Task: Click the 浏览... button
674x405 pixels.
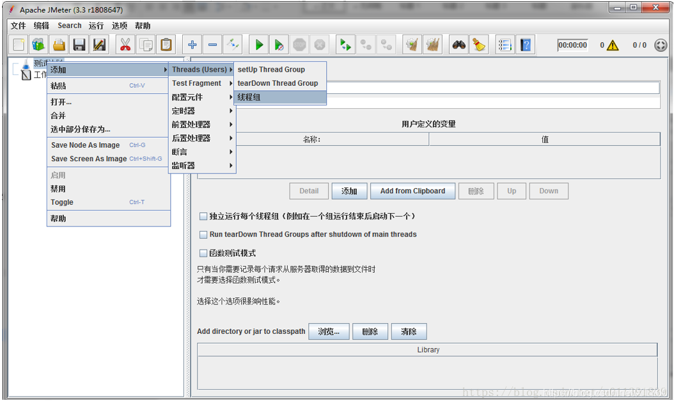Action: [x=329, y=332]
